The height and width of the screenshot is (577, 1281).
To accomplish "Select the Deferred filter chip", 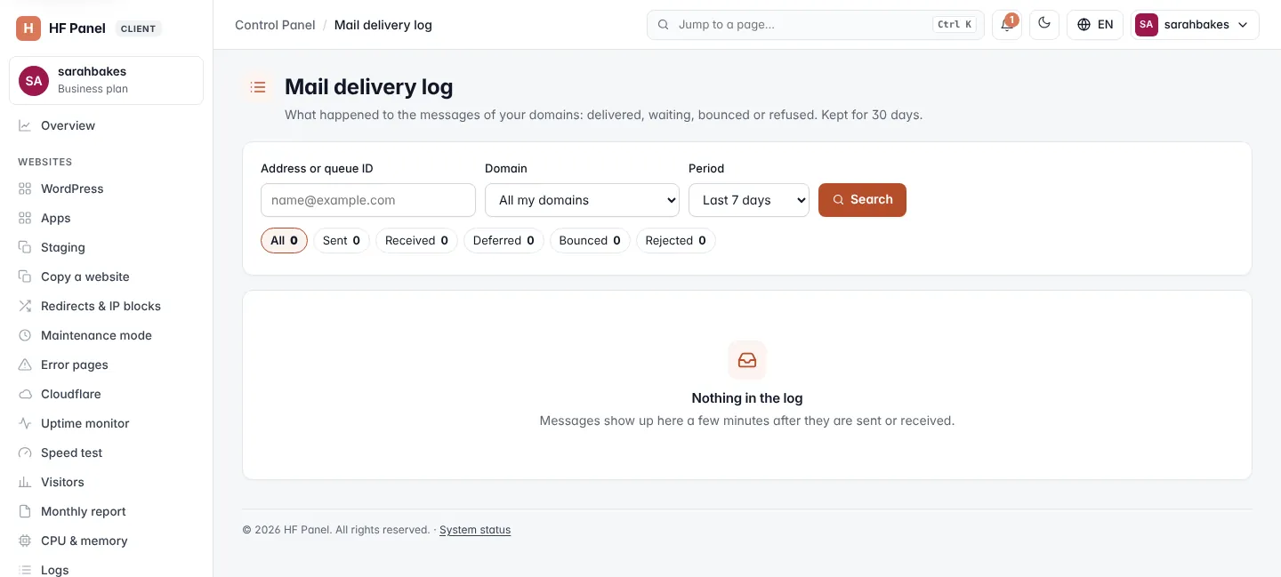I will click(x=504, y=240).
